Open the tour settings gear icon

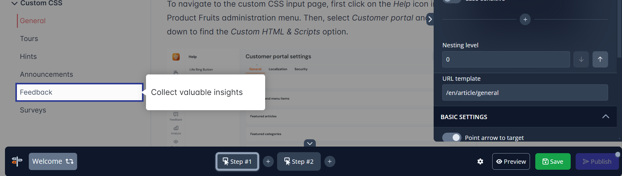click(480, 161)
